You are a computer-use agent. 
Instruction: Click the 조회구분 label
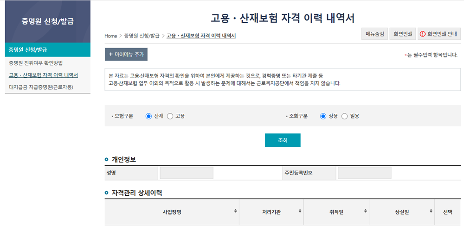click(x=298, y=116)
